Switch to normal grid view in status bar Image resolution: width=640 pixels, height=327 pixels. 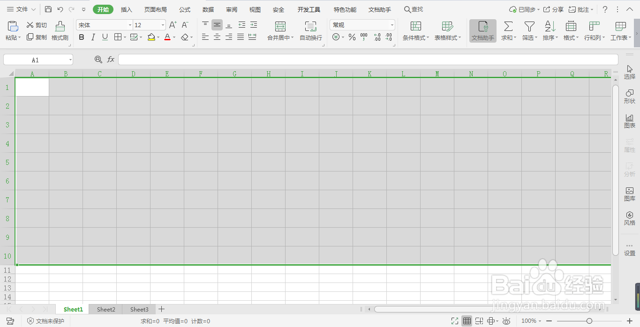point(467,321)
